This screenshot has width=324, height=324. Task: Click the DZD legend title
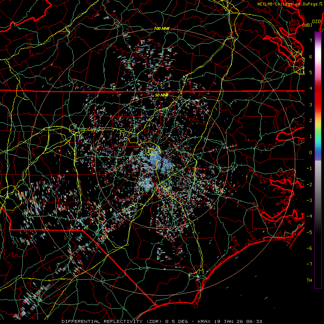(316, 22)
